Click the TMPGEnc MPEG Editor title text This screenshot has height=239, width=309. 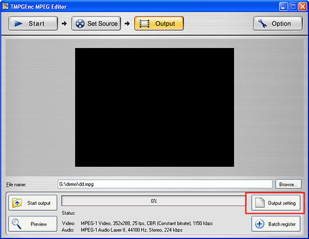click(38, 7)
